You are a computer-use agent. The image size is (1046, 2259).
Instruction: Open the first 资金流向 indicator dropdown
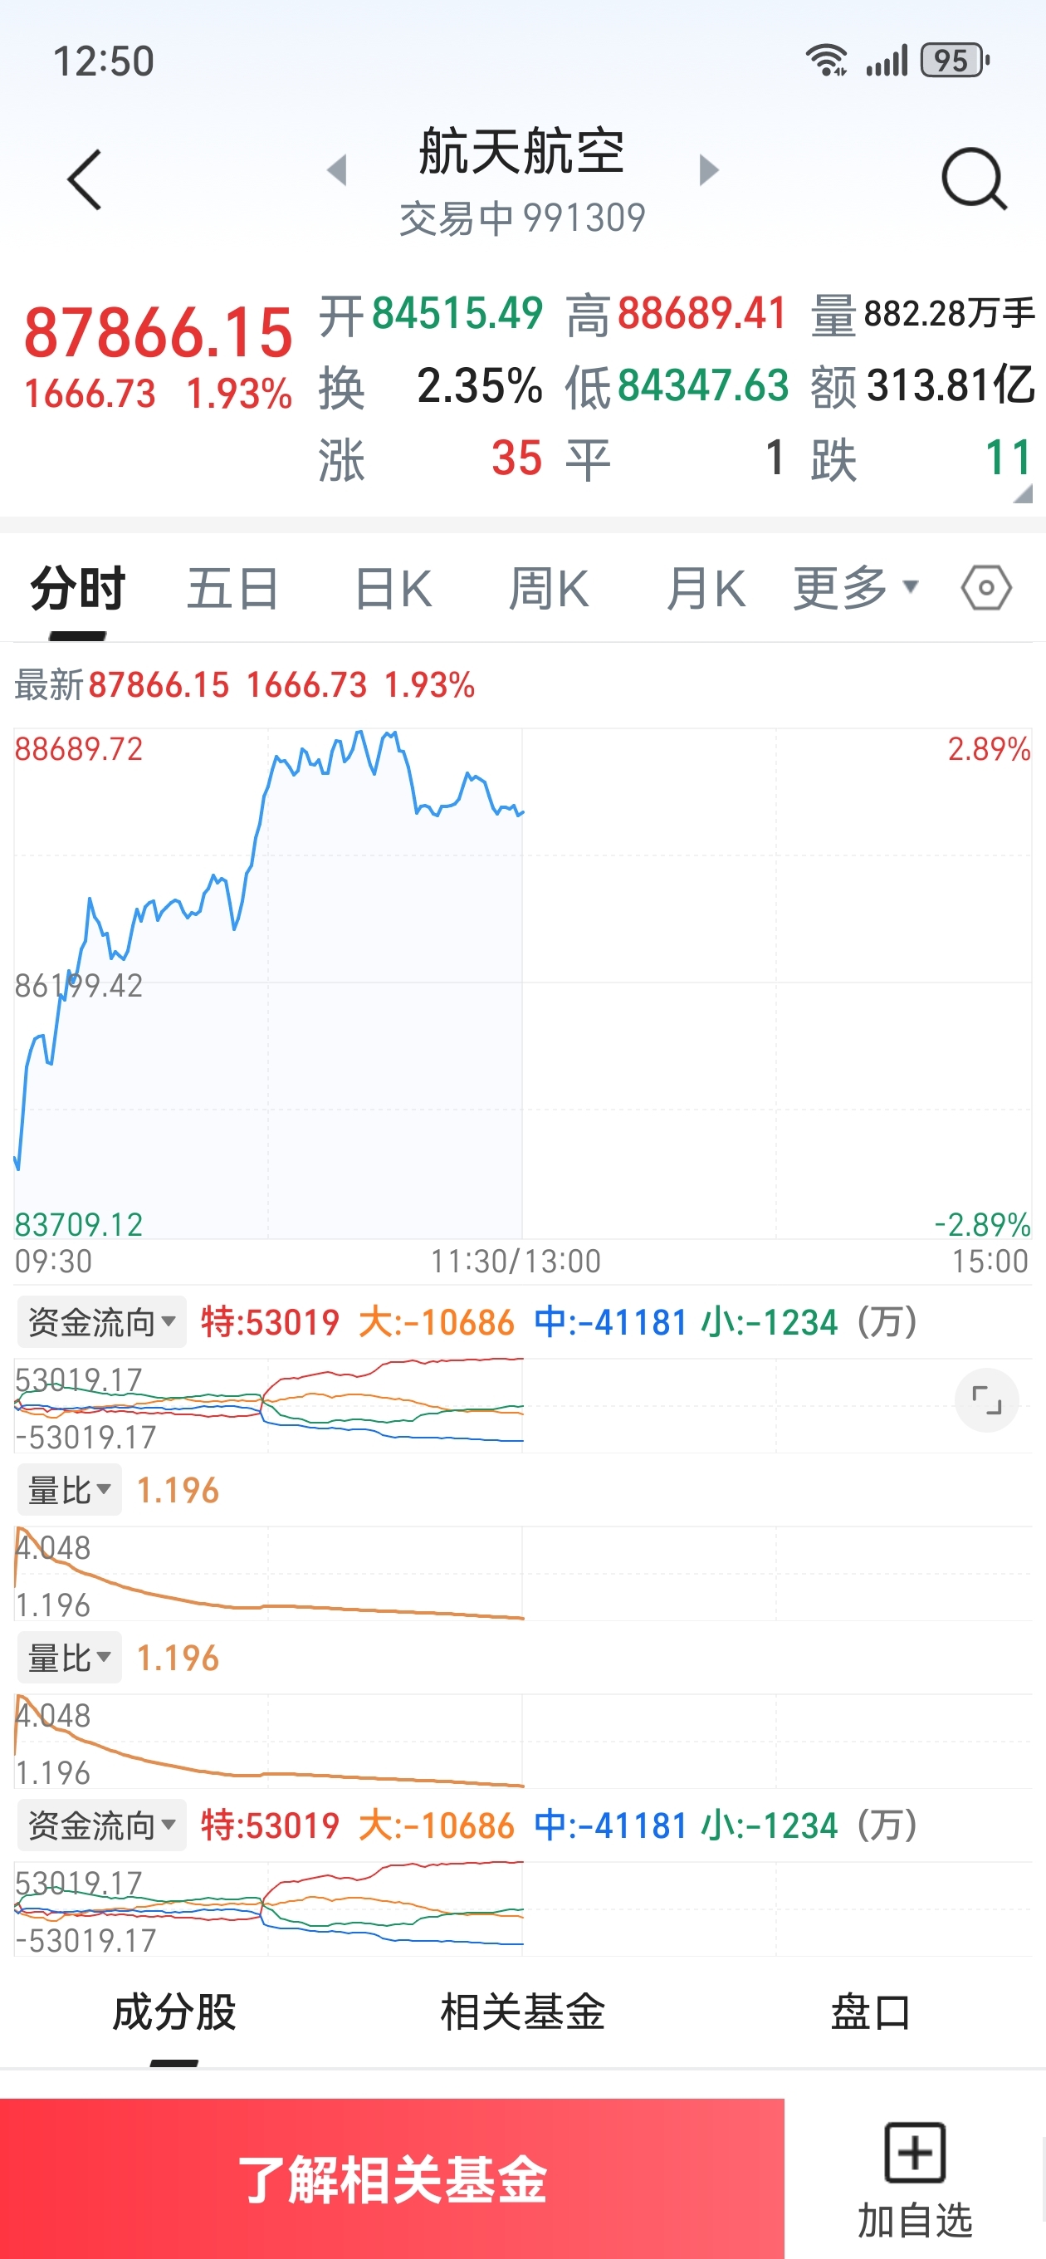coord(102,1321)
